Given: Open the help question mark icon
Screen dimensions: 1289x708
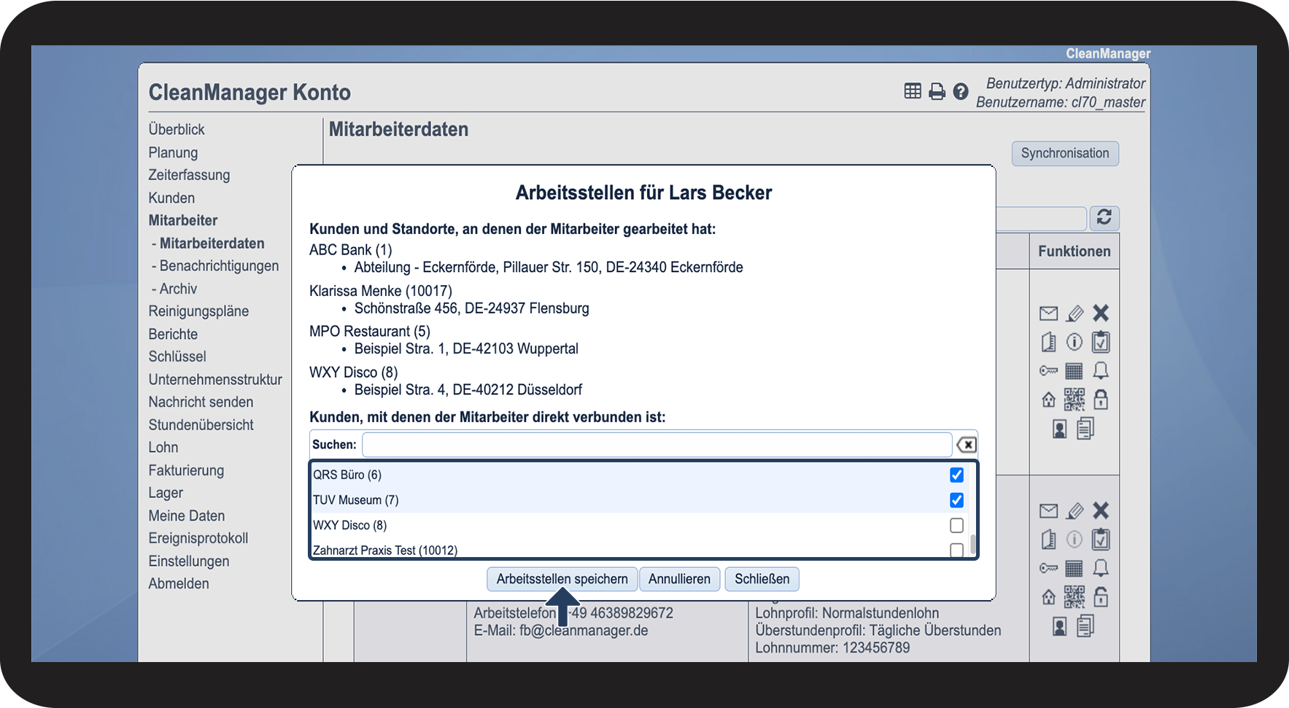Looking at the screenshot, I should click(961, 91).
